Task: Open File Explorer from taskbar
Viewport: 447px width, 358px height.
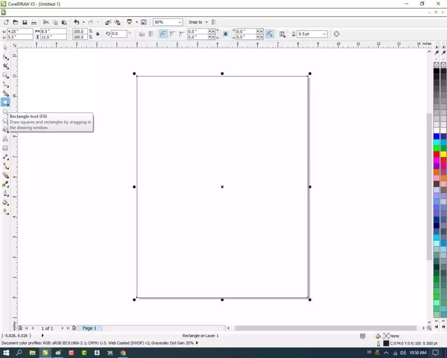Action: pos(32,353)
